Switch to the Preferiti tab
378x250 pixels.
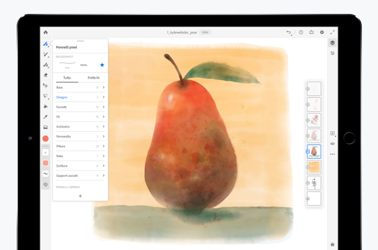coord(94,78)
